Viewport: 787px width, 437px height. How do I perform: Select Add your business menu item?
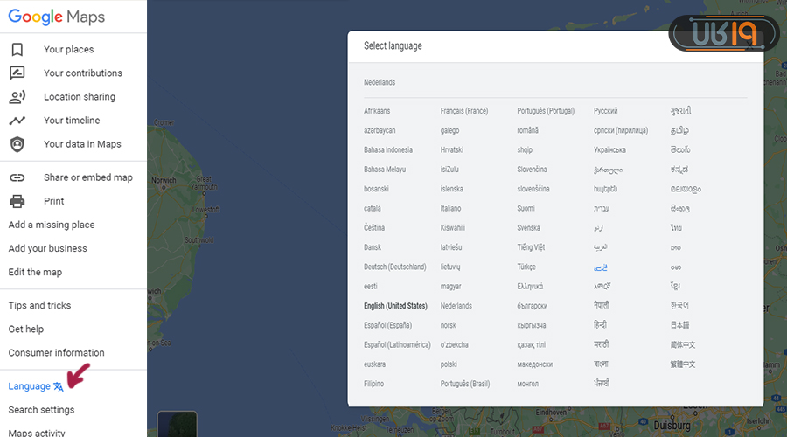coord(47,248)
